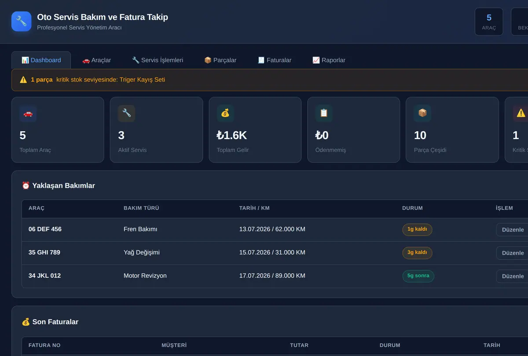Click the '15.07.2026 / 31.000 KM' cell
The image size is (528, 356).
(272, 252)
